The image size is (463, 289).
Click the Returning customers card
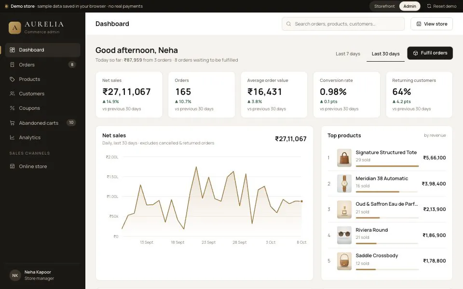click(419, 95)
